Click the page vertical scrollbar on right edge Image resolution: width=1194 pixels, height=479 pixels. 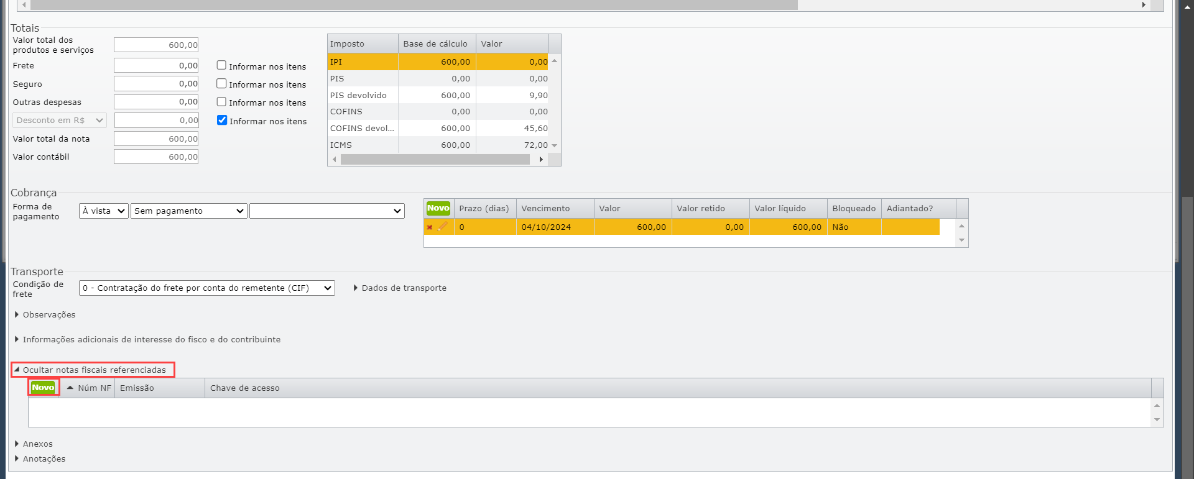click(x=1188, y=337)
